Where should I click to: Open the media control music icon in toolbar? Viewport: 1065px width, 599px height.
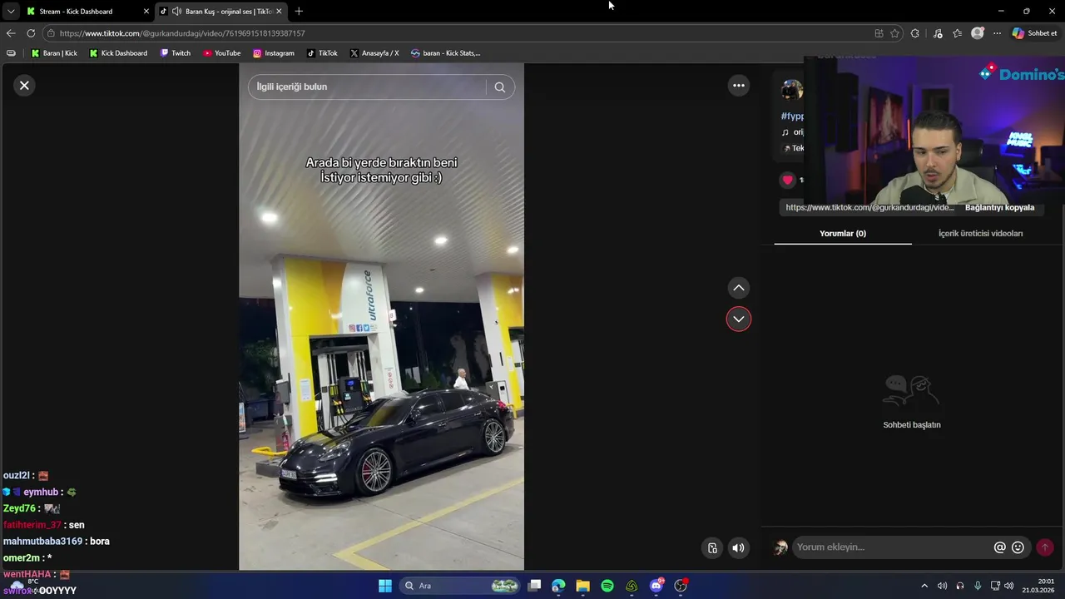pos(938,33)
